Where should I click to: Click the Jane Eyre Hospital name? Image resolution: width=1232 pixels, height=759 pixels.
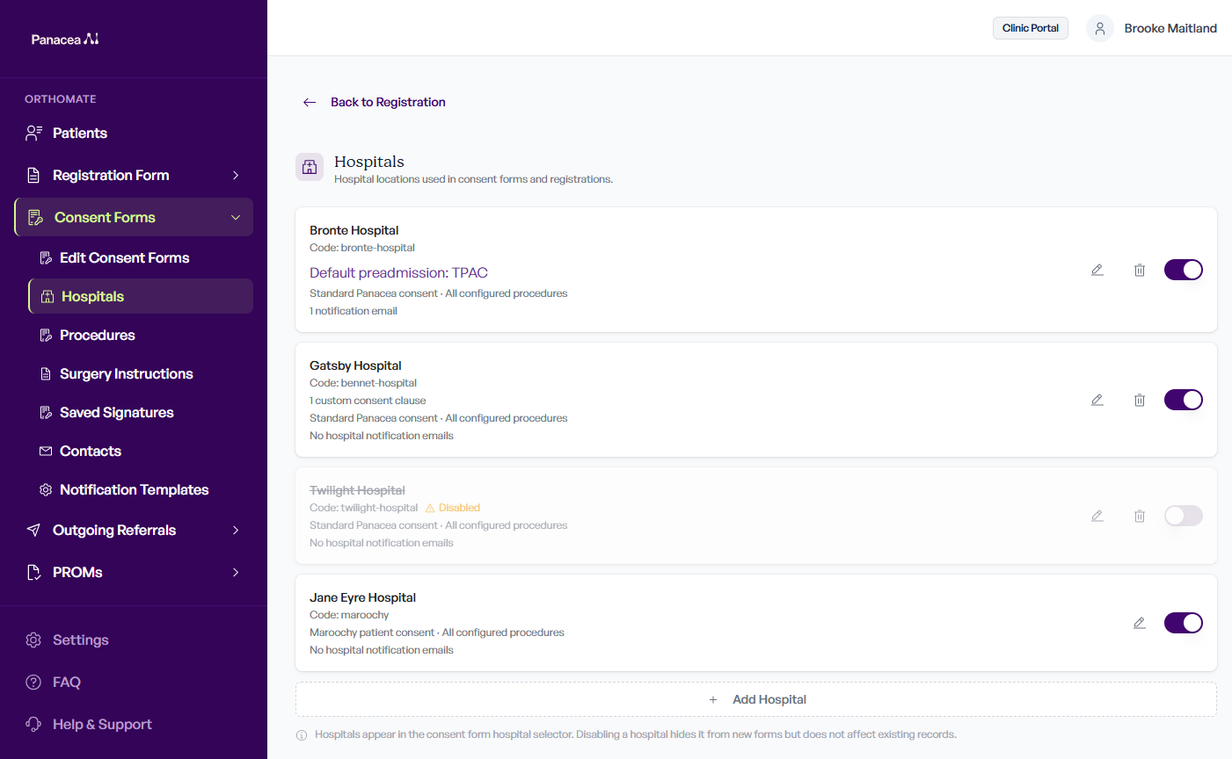pyautogui.click(x=362, y=597)
